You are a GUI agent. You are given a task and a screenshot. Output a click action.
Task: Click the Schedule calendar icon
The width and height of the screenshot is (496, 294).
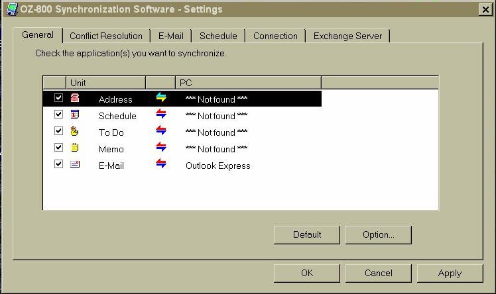point(75,115)
